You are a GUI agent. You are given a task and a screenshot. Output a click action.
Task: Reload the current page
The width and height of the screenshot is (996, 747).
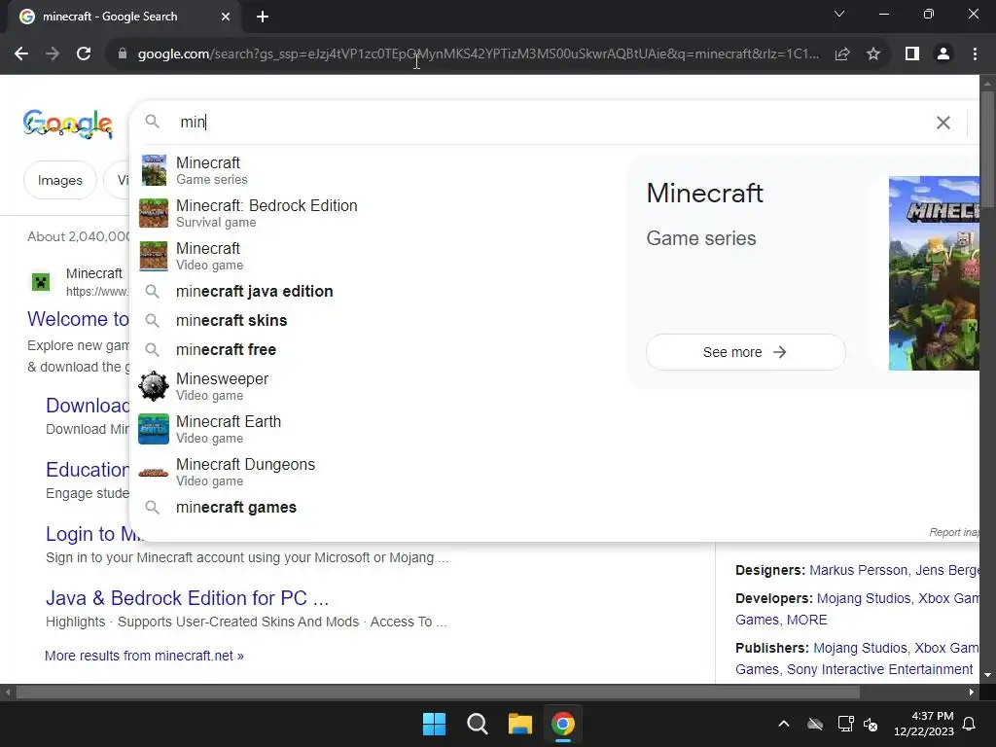click(84, 54)
